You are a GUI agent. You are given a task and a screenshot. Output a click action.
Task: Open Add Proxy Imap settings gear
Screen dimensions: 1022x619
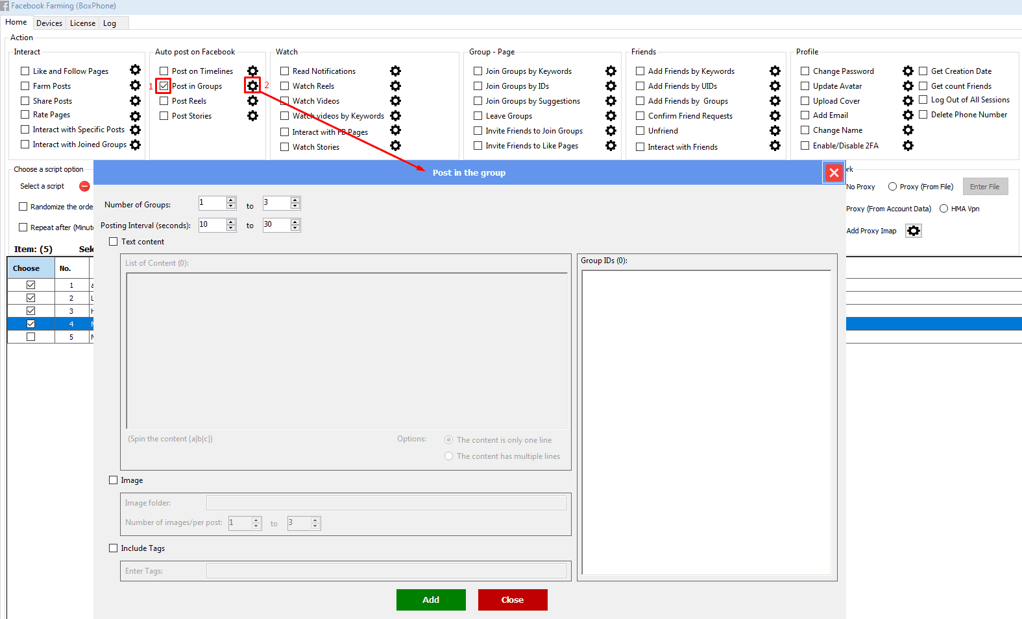point(914,231)
